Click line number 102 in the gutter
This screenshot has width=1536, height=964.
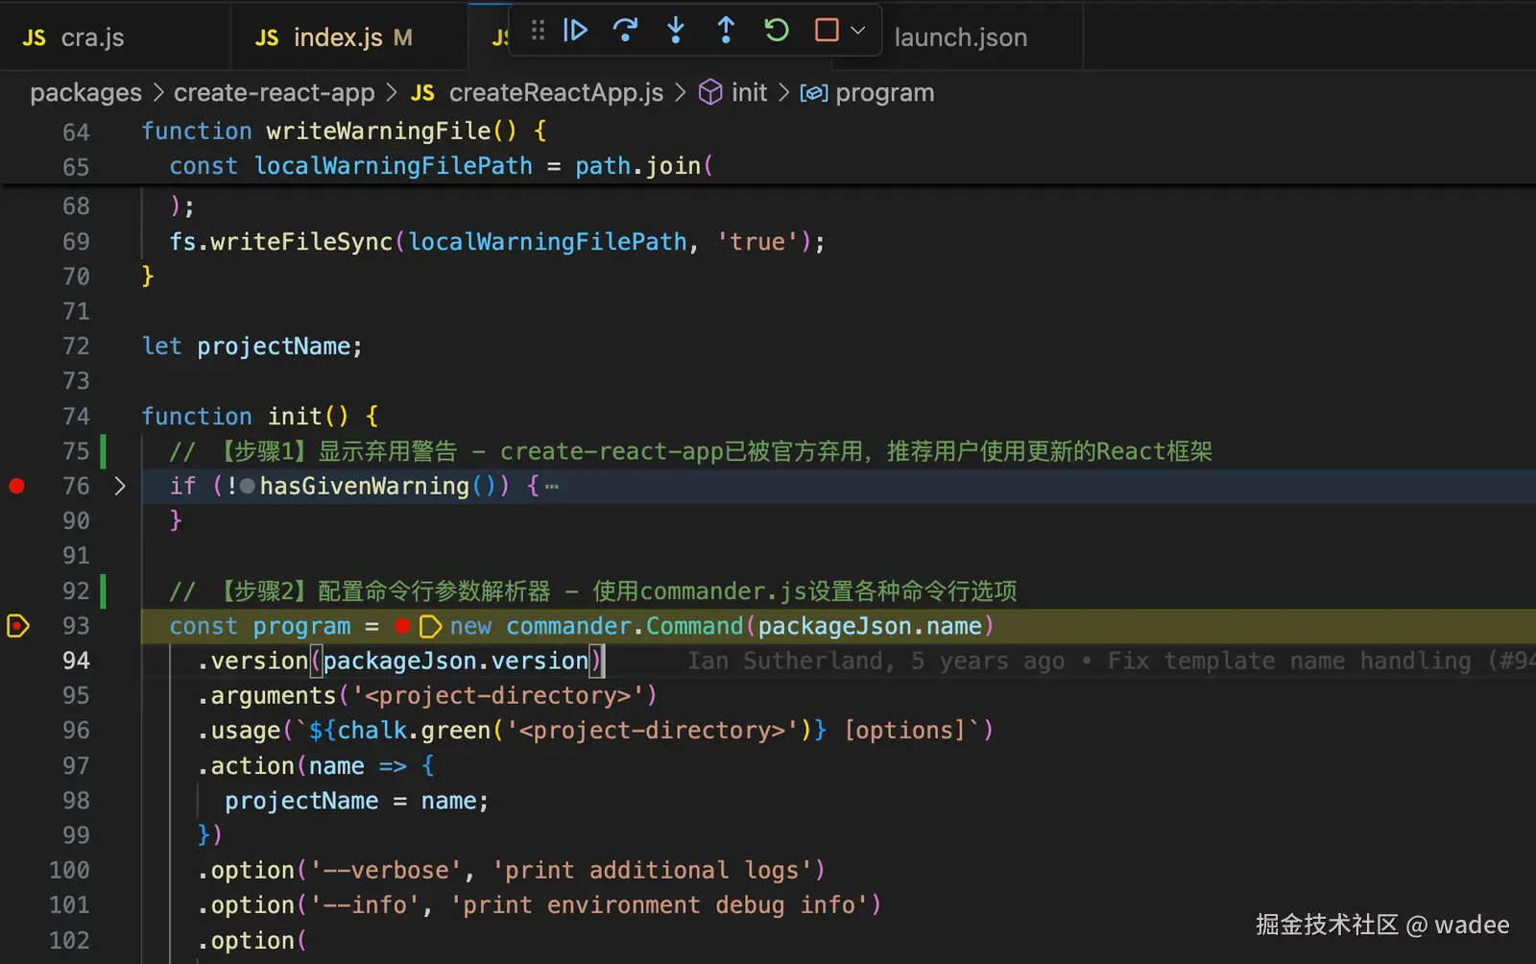point(69,940)
